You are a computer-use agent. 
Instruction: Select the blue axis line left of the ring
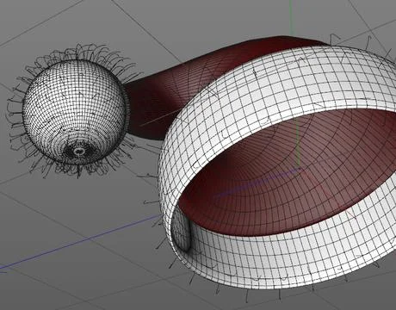(80, 241)
